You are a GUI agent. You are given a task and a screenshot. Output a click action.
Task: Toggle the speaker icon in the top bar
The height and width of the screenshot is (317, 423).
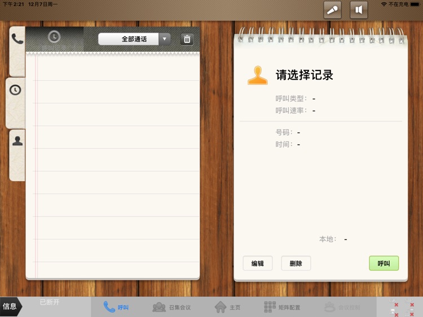359,10
